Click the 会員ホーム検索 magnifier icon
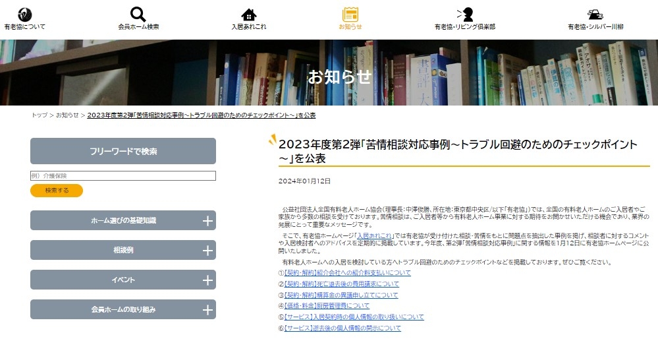This screenshot has height=339, width=658. click(138, 15)
